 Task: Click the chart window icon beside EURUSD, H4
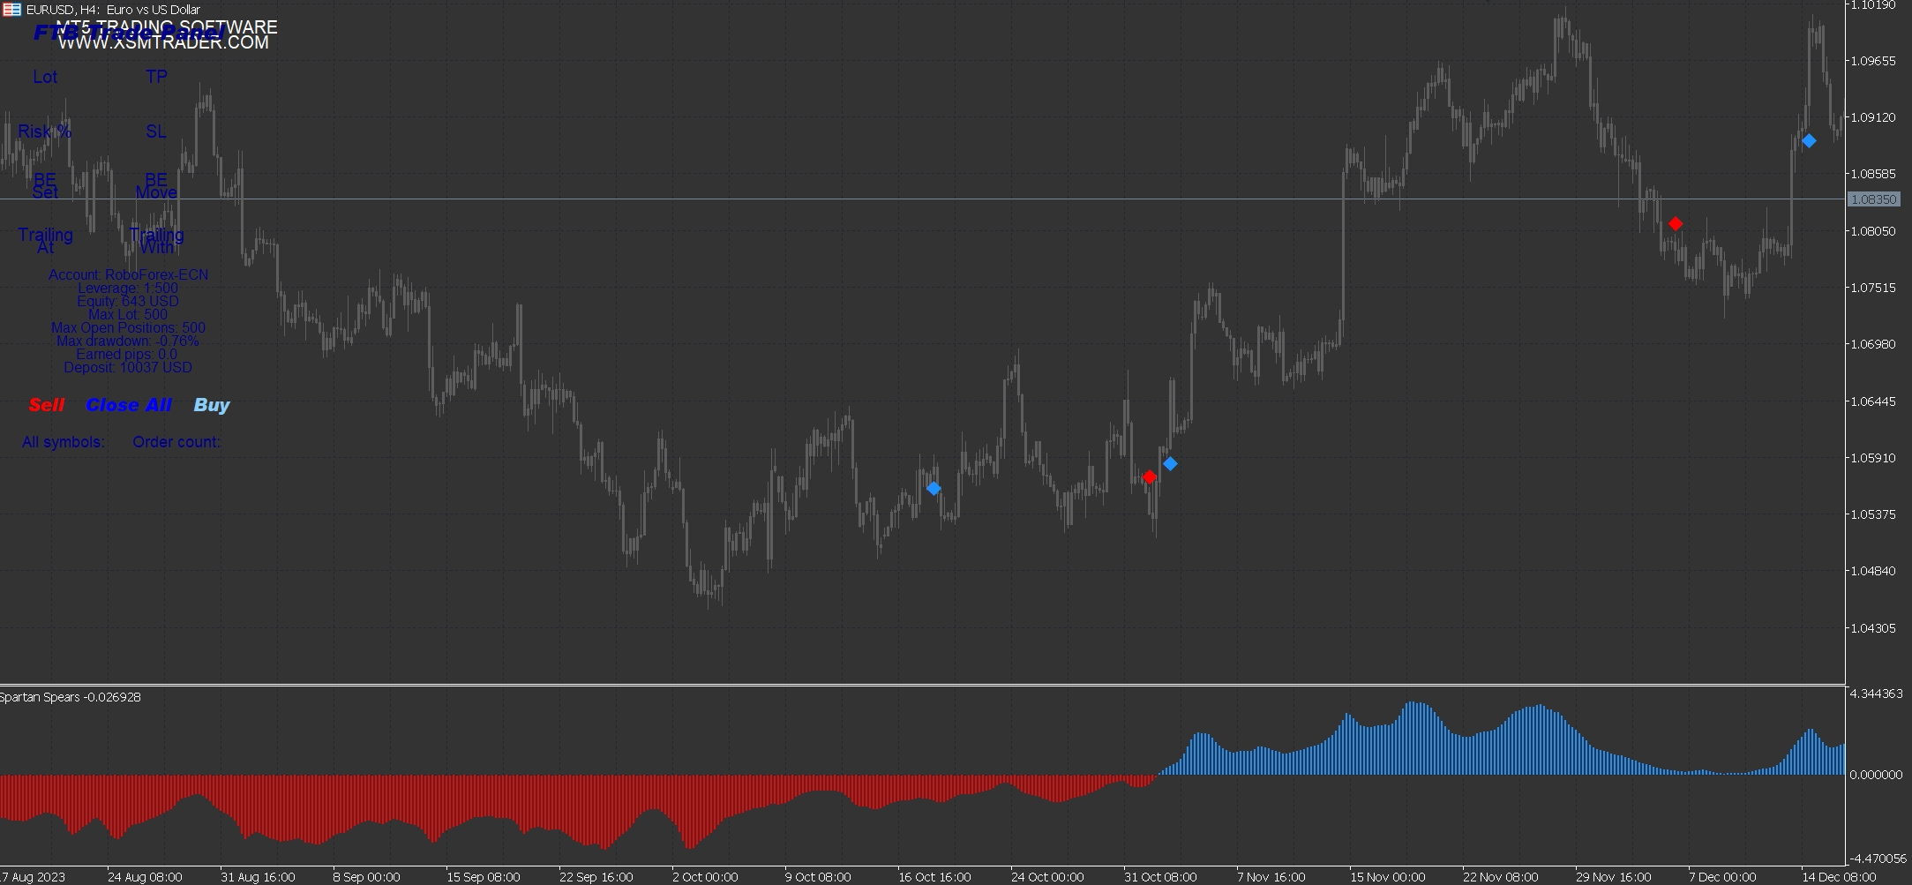click(x=11, y=10)
